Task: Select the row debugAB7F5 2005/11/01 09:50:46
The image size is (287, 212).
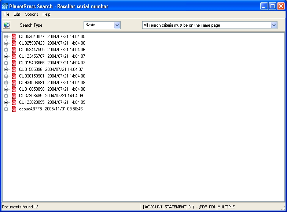Action: click(x=51, y=109)
